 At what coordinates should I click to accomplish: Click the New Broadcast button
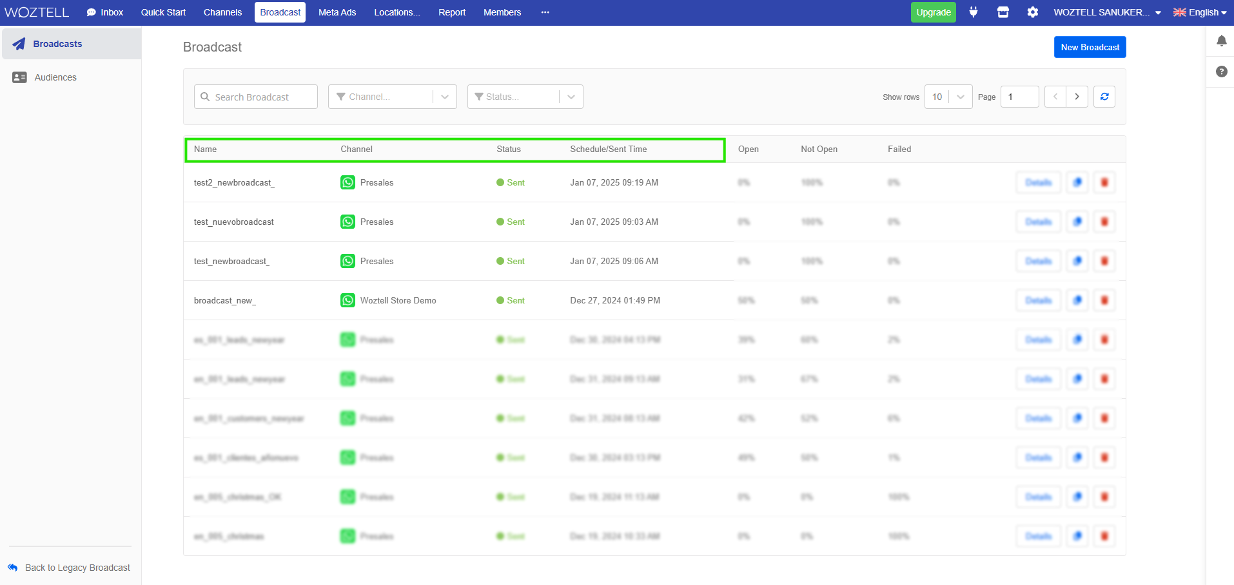click(x=1090, y=47)
